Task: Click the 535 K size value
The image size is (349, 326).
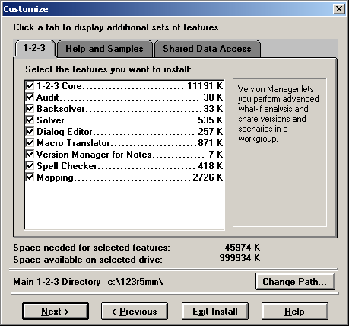Action: click(x=211, y=120)
